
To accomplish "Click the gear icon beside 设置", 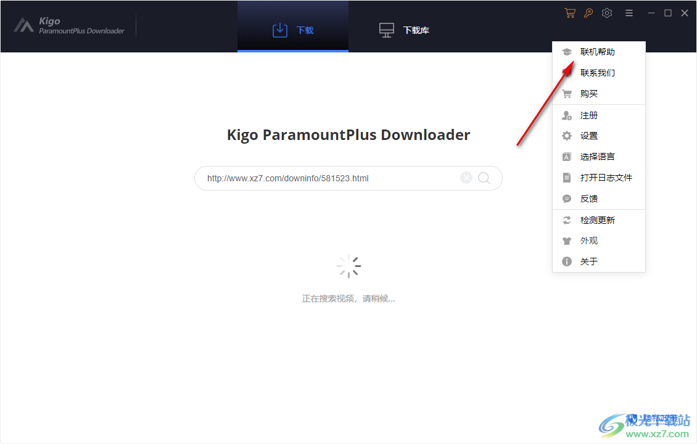I will tap(567, 136).
